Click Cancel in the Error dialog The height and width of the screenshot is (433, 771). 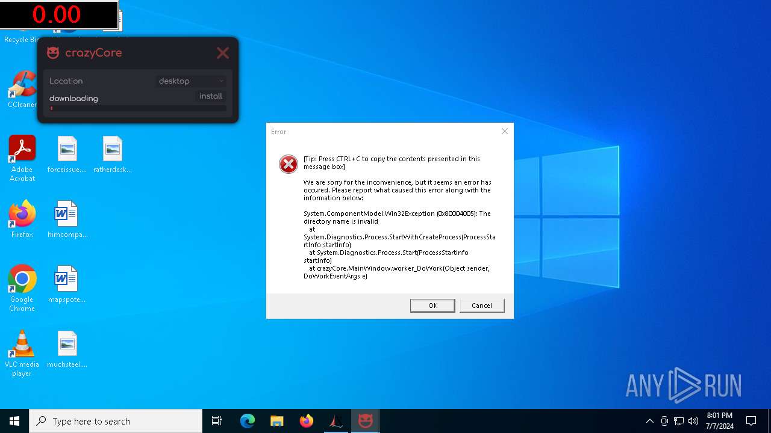coord(482,306)
